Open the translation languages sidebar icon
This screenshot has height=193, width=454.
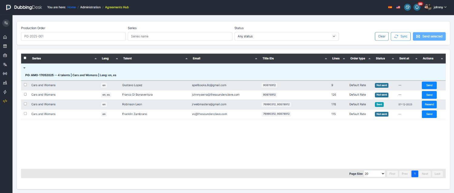pos(5,64)
